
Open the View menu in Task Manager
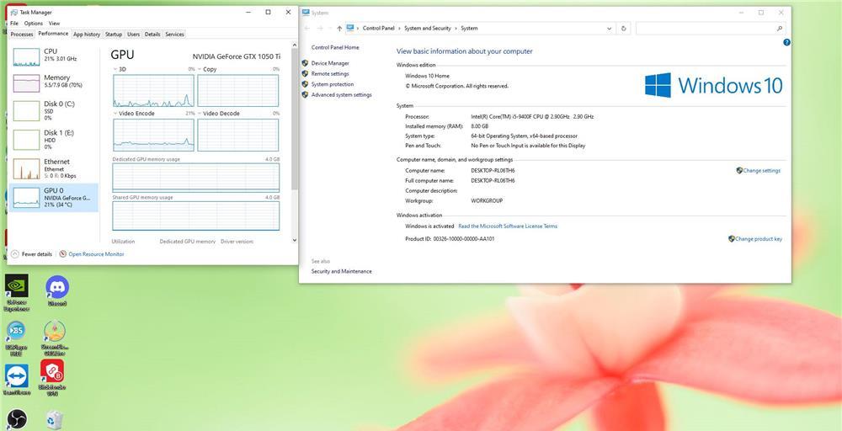click(54, 24)
